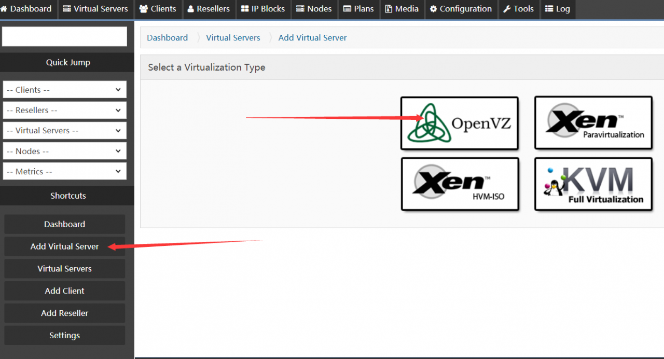This screenshot has width=664, height=359.
Task: Click the Shortcuts sidebar header
Action: click(x=68, y=196)
